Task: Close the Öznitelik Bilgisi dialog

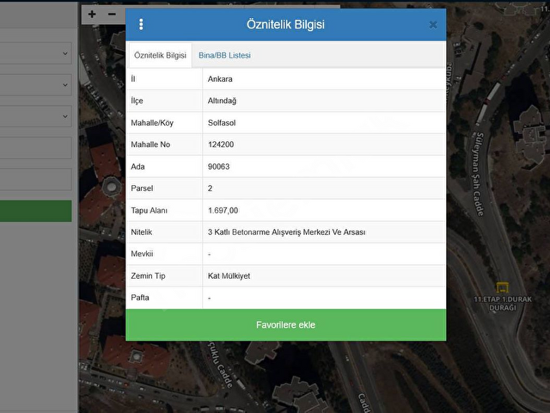Action: pyautogui.click(x=433, y=25)
